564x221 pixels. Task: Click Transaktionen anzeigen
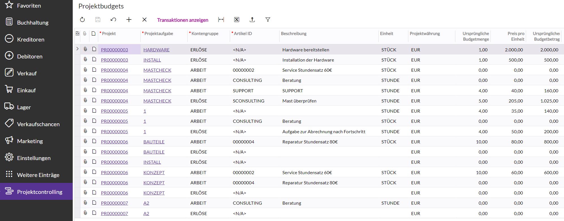(183, 20)
